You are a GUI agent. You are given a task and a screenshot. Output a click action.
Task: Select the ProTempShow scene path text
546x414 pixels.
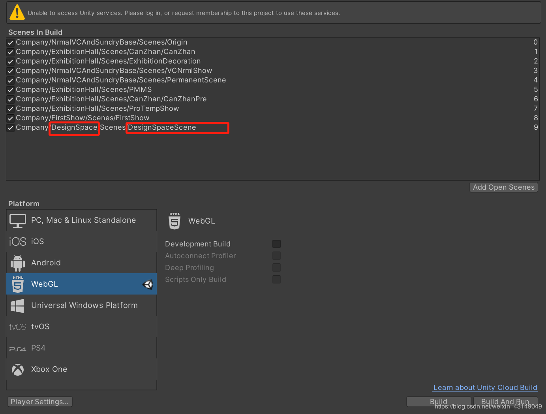[98, 108]
